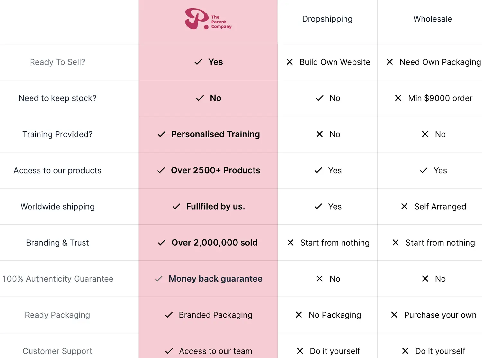Click the checkmark beside Personalised Training

pyautogui.click(x=161, y=134)
